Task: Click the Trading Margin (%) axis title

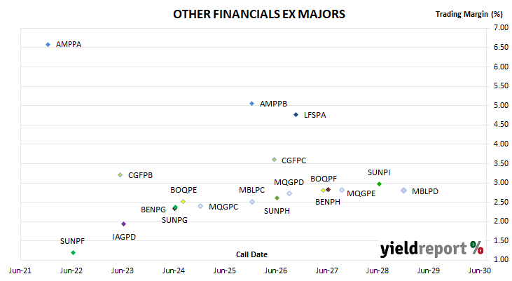Action: [x=469, y=14]
